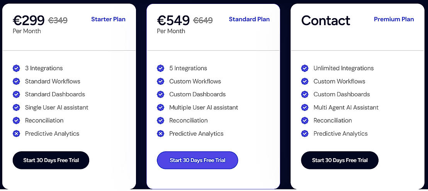Click the €549 per month price
This screenshot has height=191, width=428.
coord(173,20)
